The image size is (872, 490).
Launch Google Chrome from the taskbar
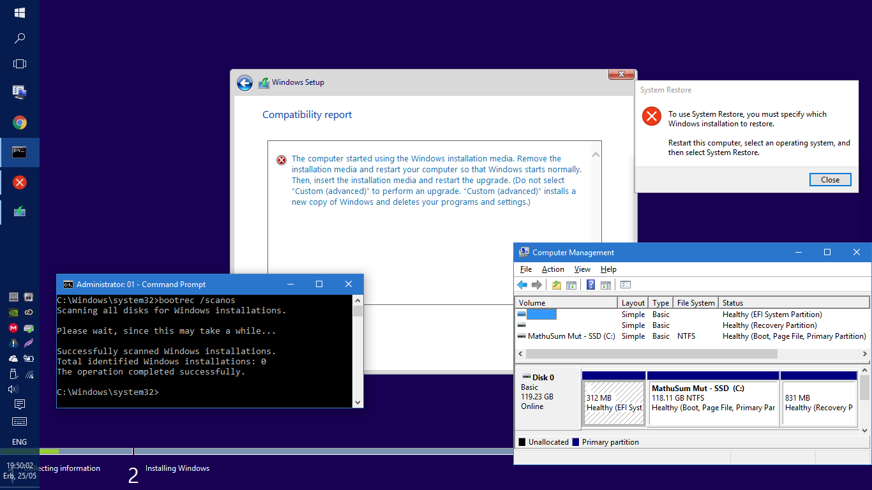click(x=20, y=122)
